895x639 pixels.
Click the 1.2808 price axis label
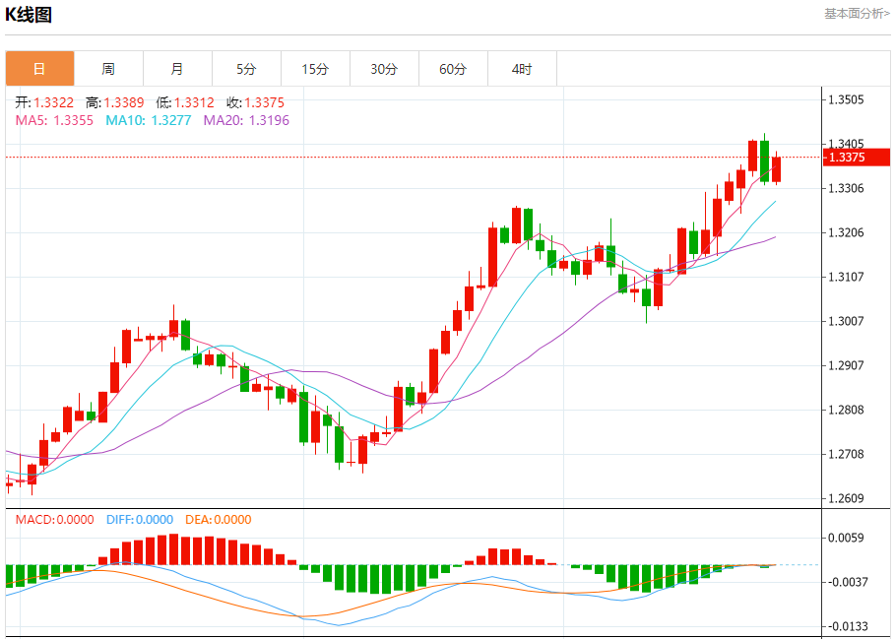[846, 410]
